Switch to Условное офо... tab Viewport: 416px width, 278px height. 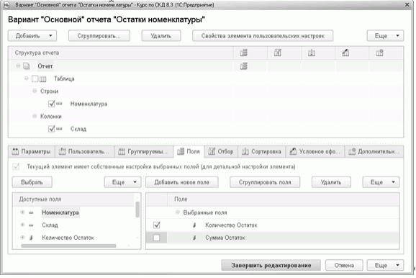point(315,152)
